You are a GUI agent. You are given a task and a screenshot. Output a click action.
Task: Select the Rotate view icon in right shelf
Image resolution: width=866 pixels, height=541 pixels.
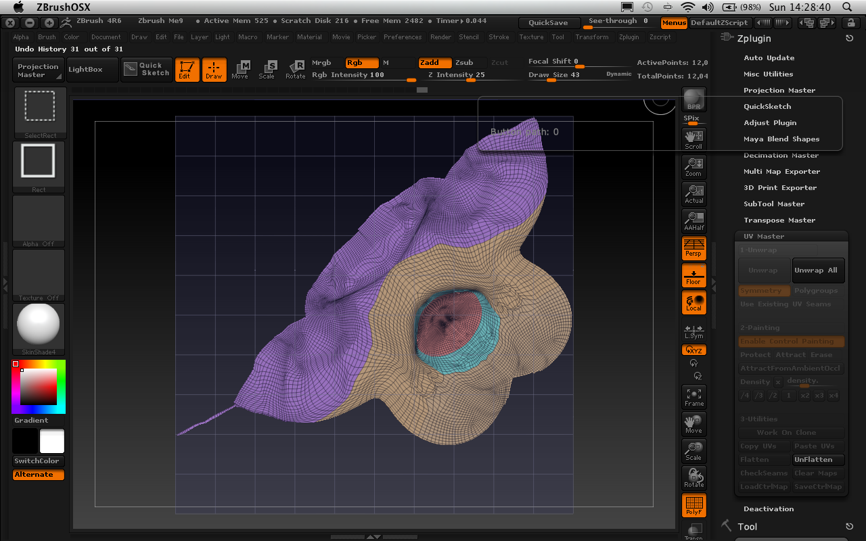pos(693,478)
